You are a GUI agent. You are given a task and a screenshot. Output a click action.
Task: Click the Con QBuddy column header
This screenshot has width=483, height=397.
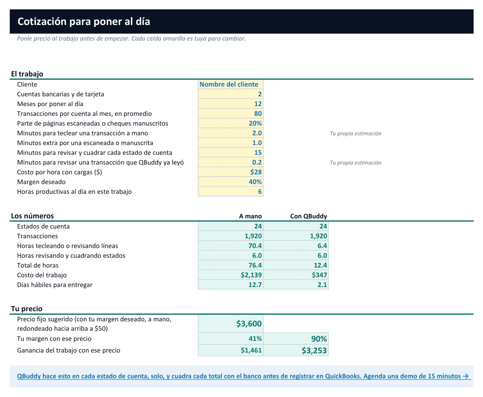click(x=308, y=216)
